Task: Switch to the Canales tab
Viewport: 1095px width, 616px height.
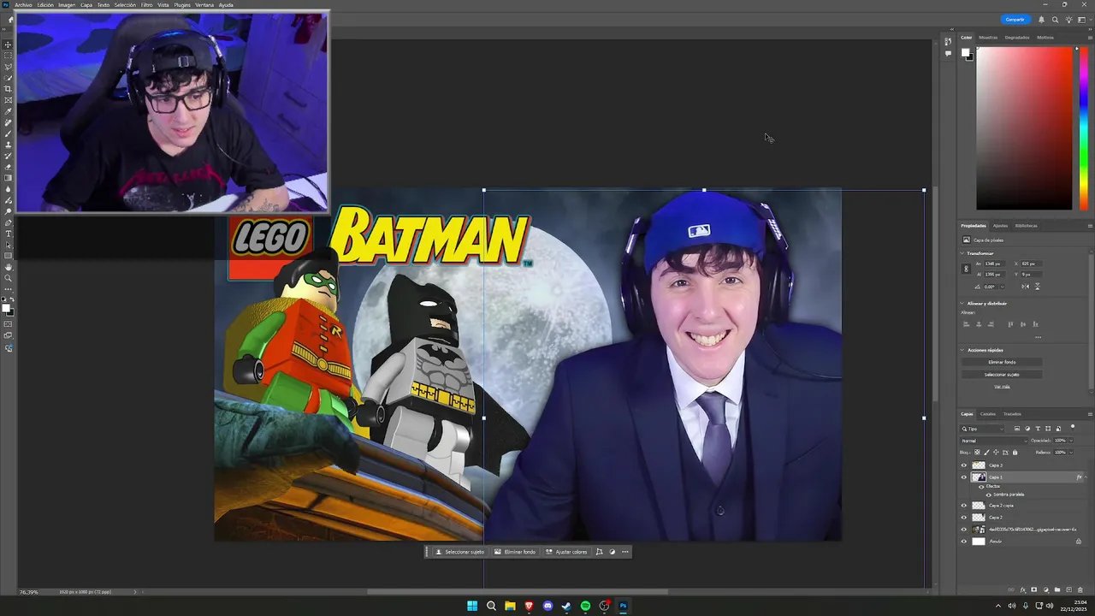Action: click(x=988, y=414)
